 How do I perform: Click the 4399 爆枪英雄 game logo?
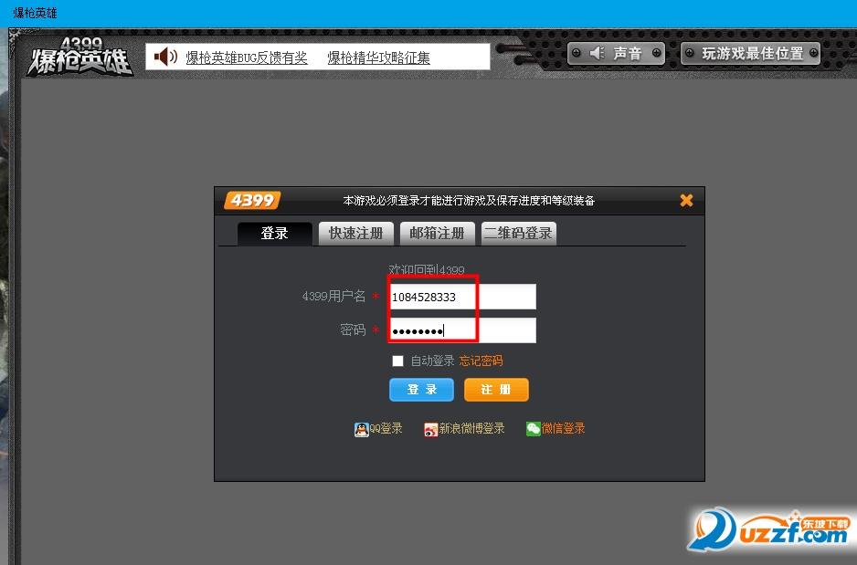click(79, 57)
